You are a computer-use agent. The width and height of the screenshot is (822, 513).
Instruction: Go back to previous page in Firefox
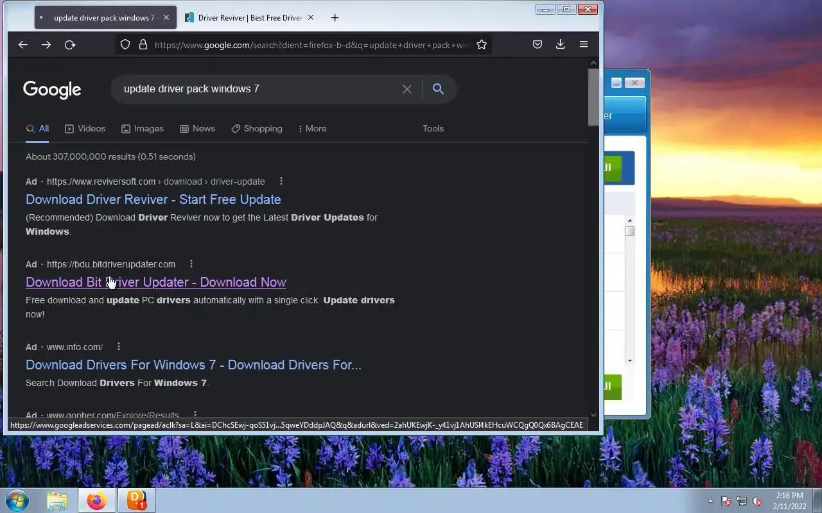23,44
